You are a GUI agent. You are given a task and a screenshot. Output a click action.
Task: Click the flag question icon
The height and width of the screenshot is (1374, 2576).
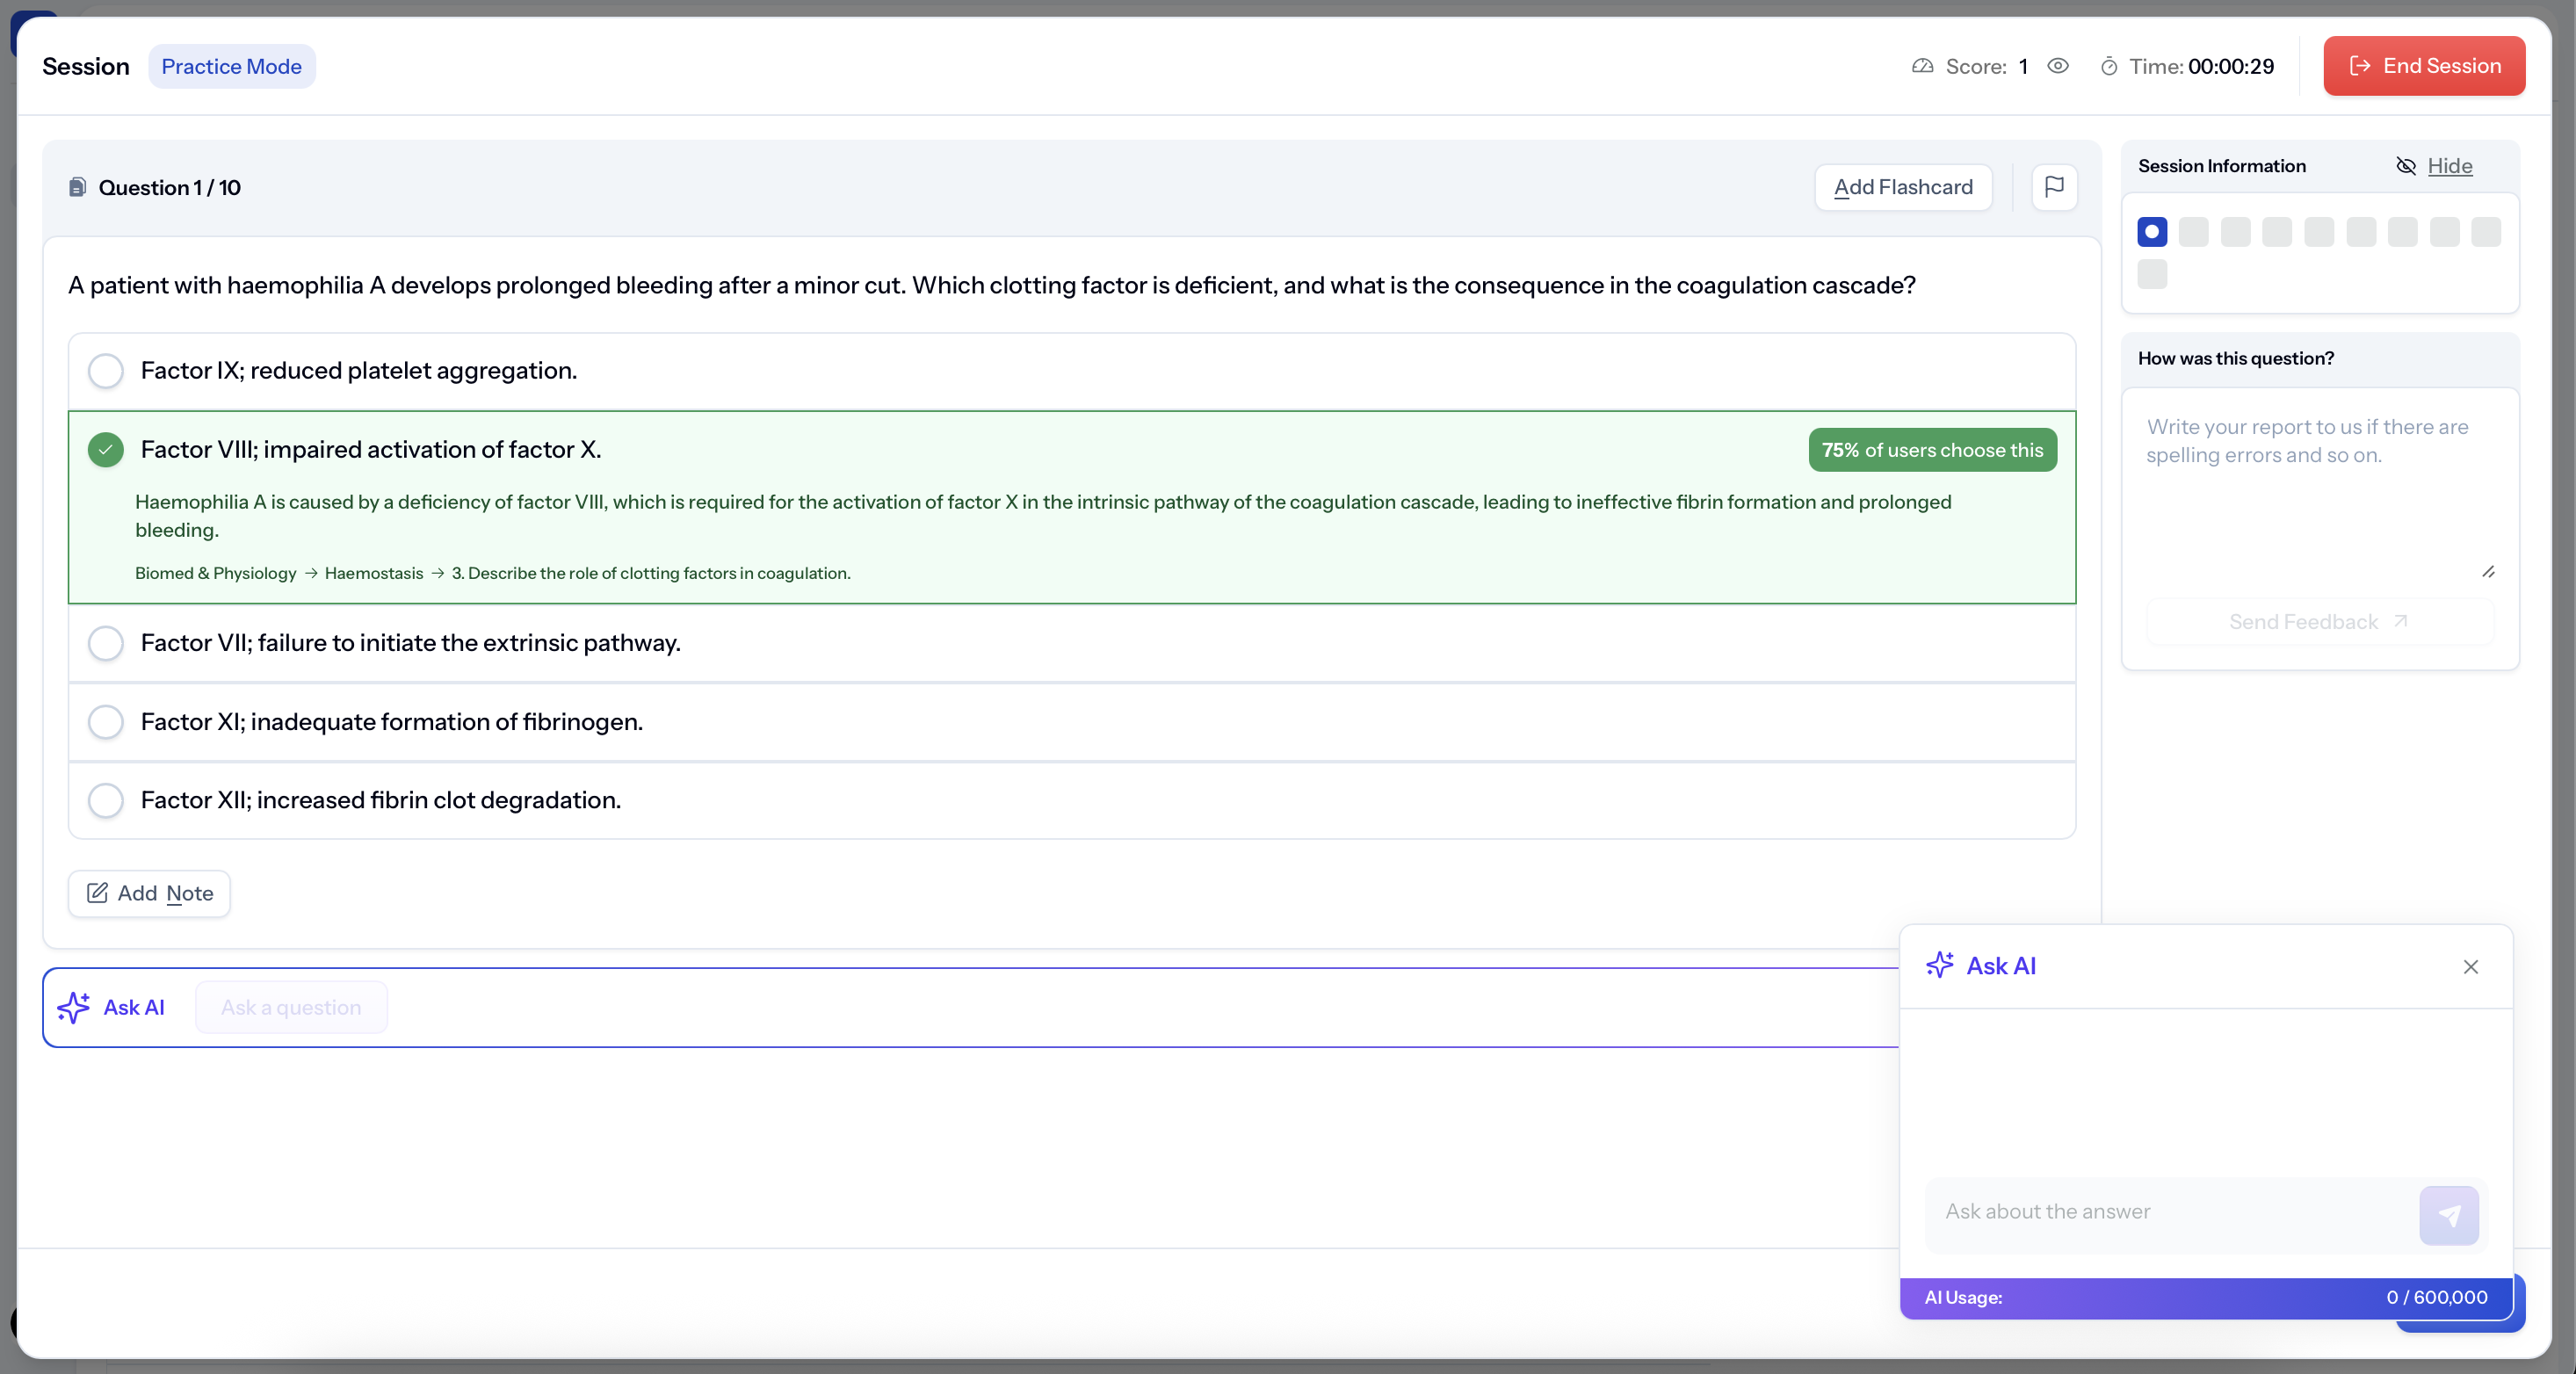(x=2054, y=187)
